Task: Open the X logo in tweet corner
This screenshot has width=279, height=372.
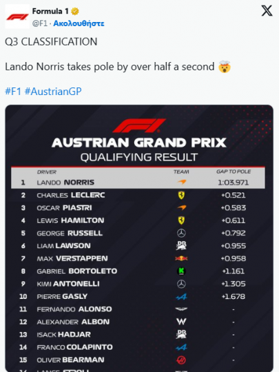Action: pyautogui.click(x=267, y=11)
